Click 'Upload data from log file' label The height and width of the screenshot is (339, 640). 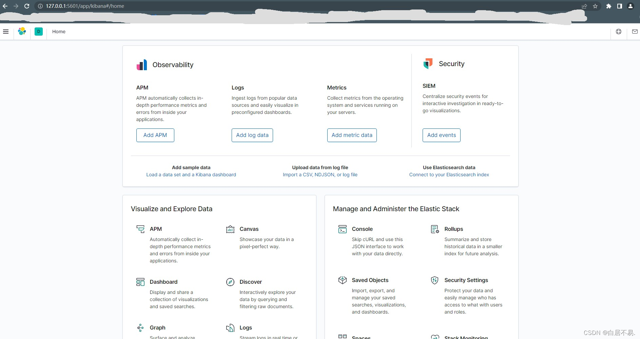[320, 167]
